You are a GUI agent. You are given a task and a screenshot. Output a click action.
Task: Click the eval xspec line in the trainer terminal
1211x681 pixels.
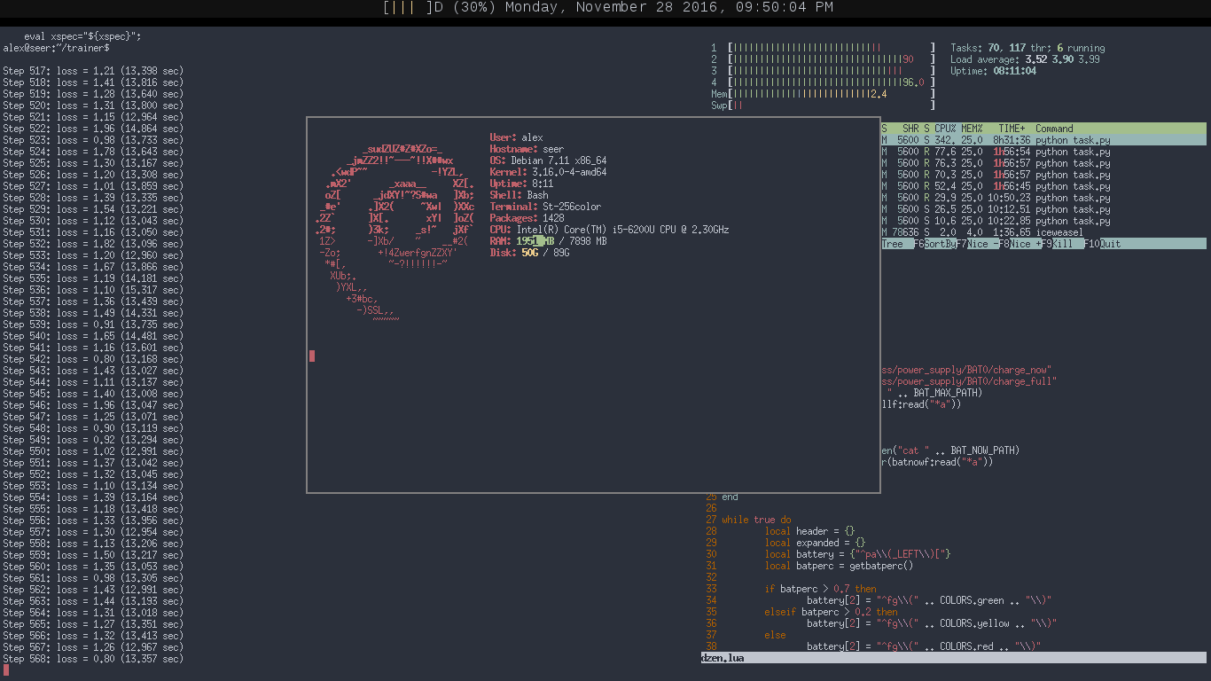point(82,36)
